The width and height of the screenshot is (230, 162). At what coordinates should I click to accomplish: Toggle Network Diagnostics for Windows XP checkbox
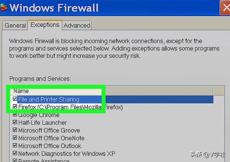pyautogui.click(x=15, y=153)
